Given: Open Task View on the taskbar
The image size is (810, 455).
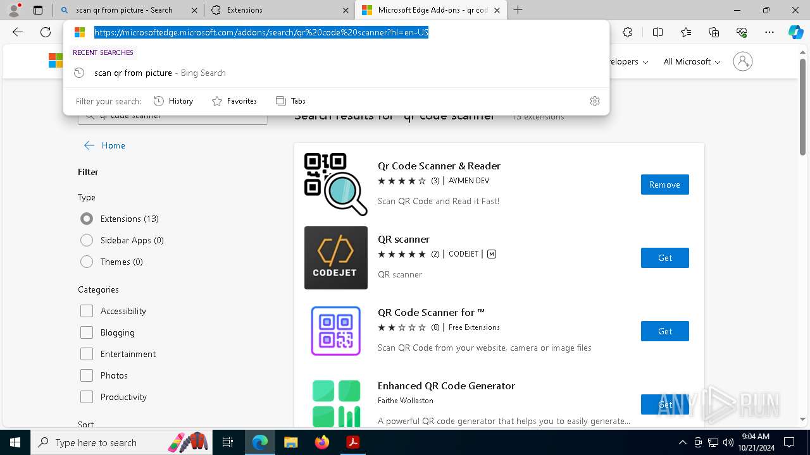Looking at the screenshot, I should pos(228,442).
